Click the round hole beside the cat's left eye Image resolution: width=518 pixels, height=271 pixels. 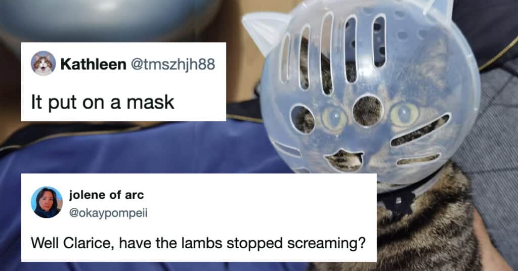tap(303, 119)
